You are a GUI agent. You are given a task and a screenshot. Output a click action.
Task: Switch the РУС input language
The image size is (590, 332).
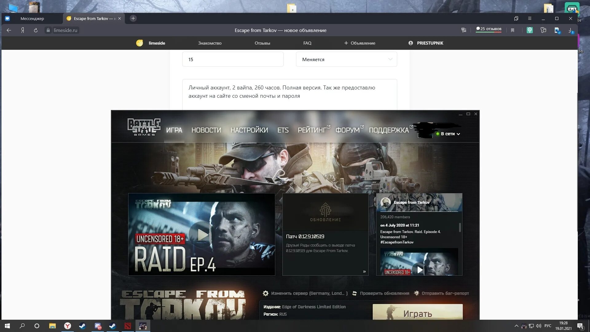[548, 326]
